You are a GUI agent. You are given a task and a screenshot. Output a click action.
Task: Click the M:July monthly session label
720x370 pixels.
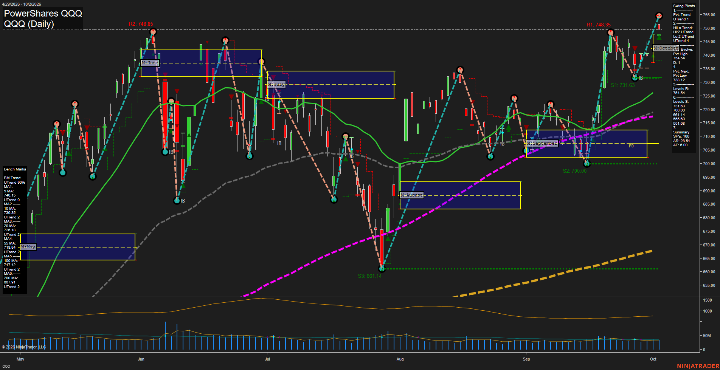click(x=276, y=84)
